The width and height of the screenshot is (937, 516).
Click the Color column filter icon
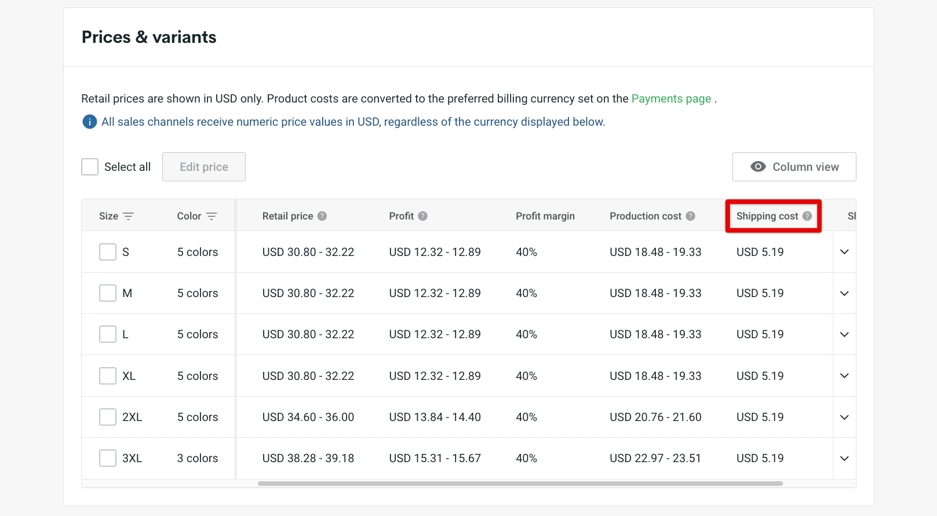tap(212, 216)
